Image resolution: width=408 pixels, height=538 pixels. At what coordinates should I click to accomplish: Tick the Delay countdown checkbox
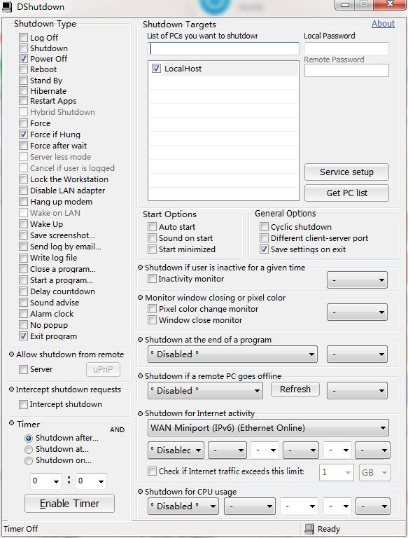click(x=23, y=291)
